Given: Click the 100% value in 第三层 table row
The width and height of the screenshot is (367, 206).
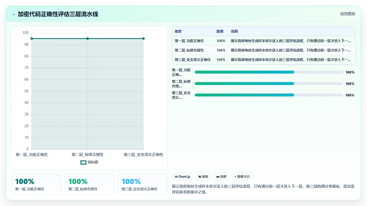Looking at the screenshot, I should tap(221, 60).
